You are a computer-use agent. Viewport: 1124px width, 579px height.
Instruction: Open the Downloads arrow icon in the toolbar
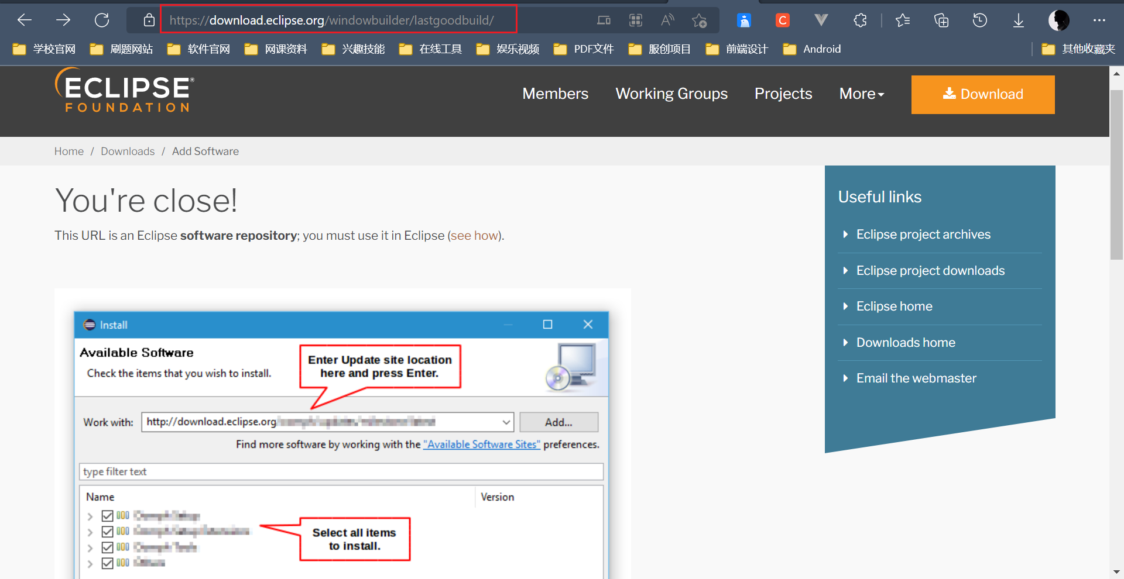[x=1019, y=20]
